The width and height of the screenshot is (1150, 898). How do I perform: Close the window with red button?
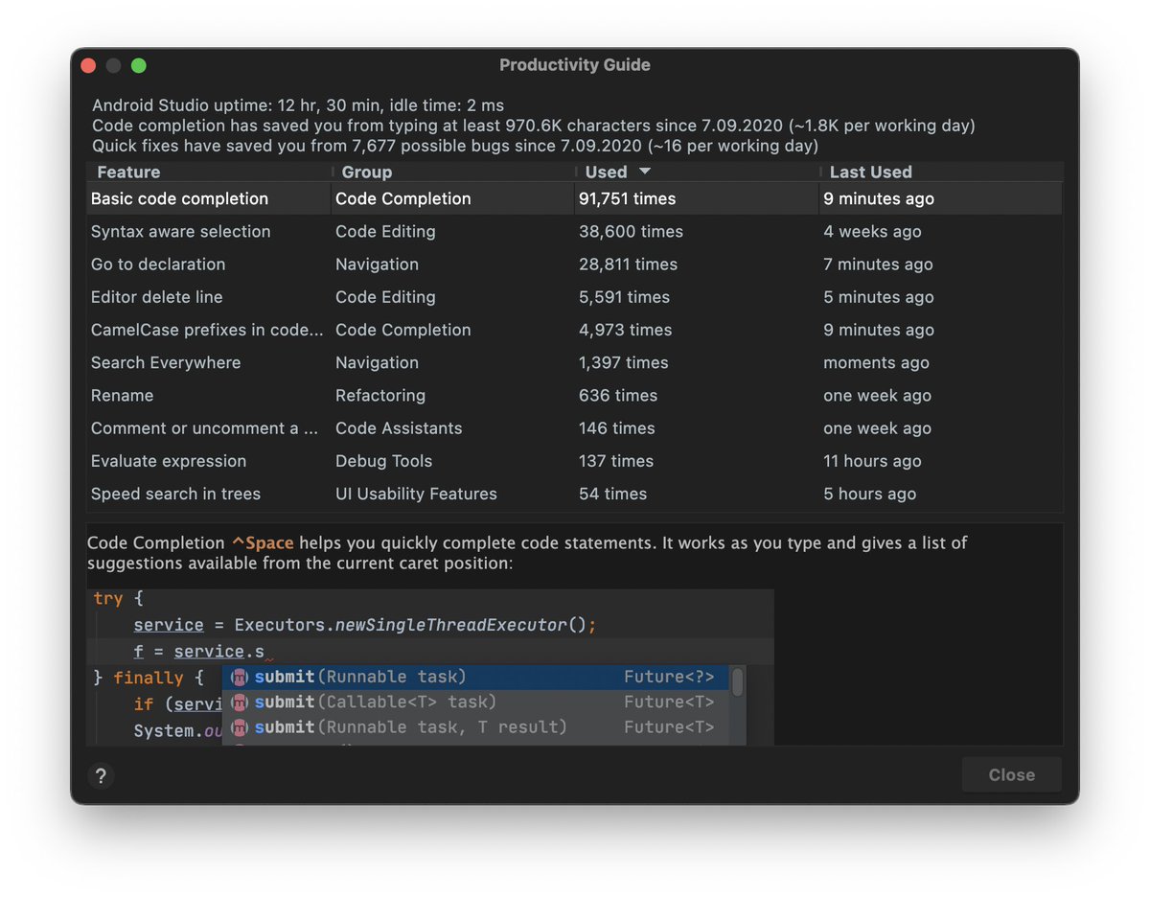pyautogui.click(x=88, y=66)
